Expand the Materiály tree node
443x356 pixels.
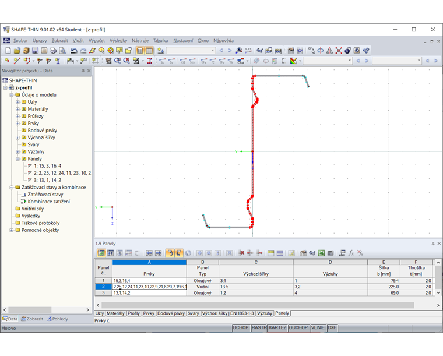(x=17, y=109)
